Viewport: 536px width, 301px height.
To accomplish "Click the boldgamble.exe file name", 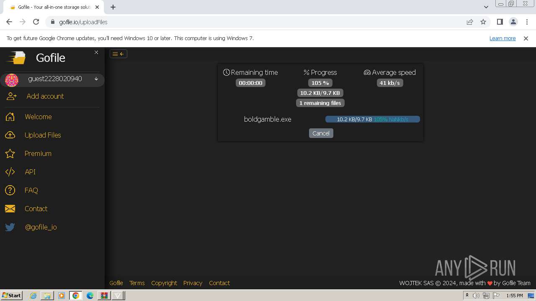I will pyautogui.click(x=268, y=119).
